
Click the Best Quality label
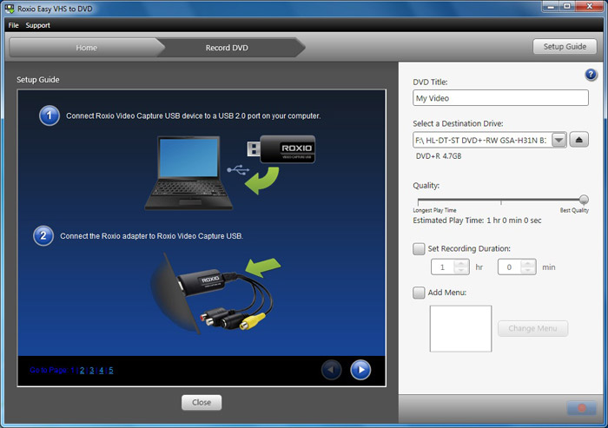click(574, 210)
